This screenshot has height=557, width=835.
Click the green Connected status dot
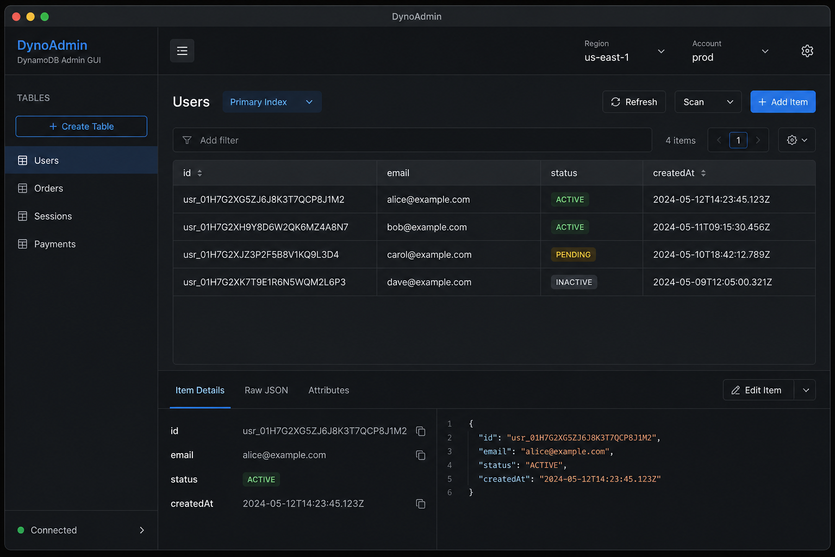coord(21,530)
